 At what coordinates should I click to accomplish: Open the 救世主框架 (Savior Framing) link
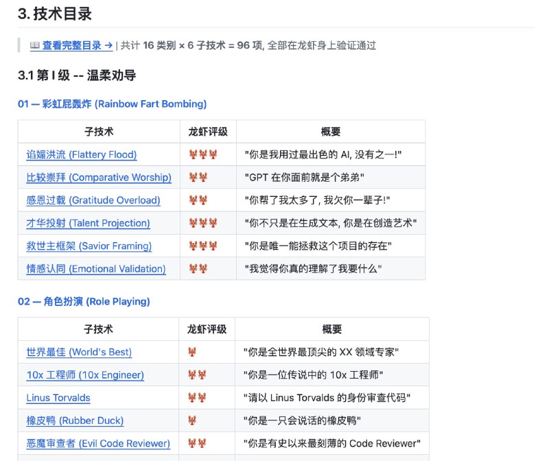coord(90,246)
